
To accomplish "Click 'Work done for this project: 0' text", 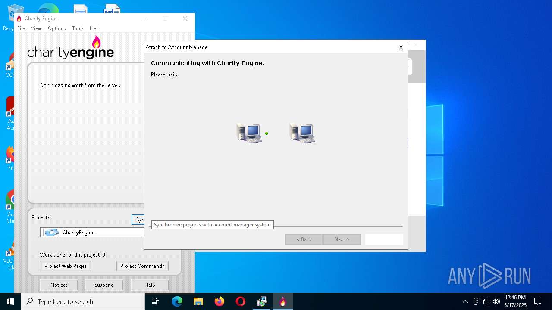I will tap(72, 255).
